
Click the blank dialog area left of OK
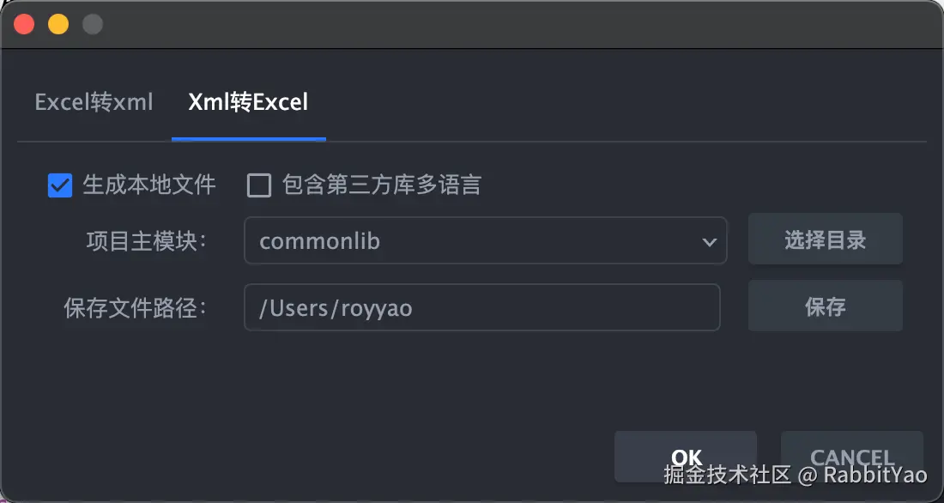click(309, 455)
